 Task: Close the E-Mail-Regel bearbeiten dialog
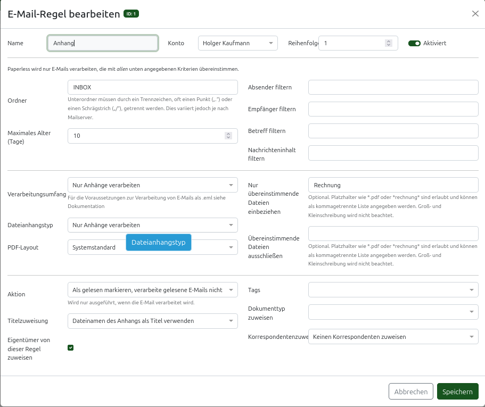point(475,14)
